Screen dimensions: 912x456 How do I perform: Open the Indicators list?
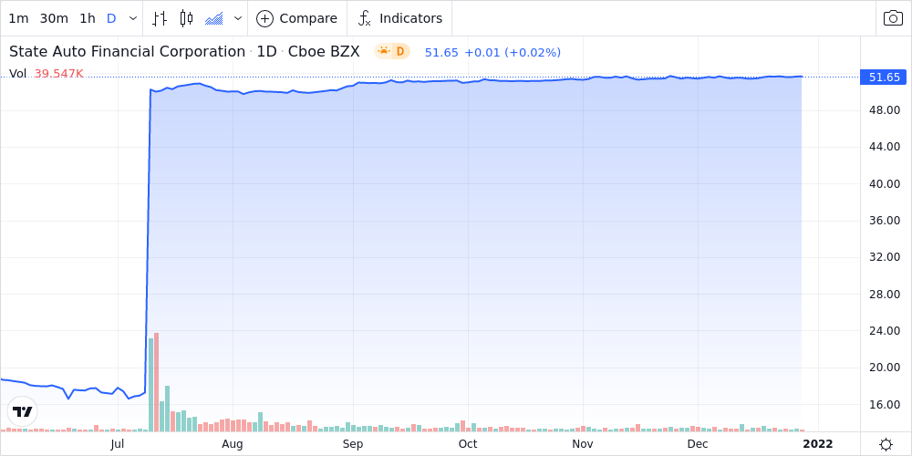(x=399, y=18)
